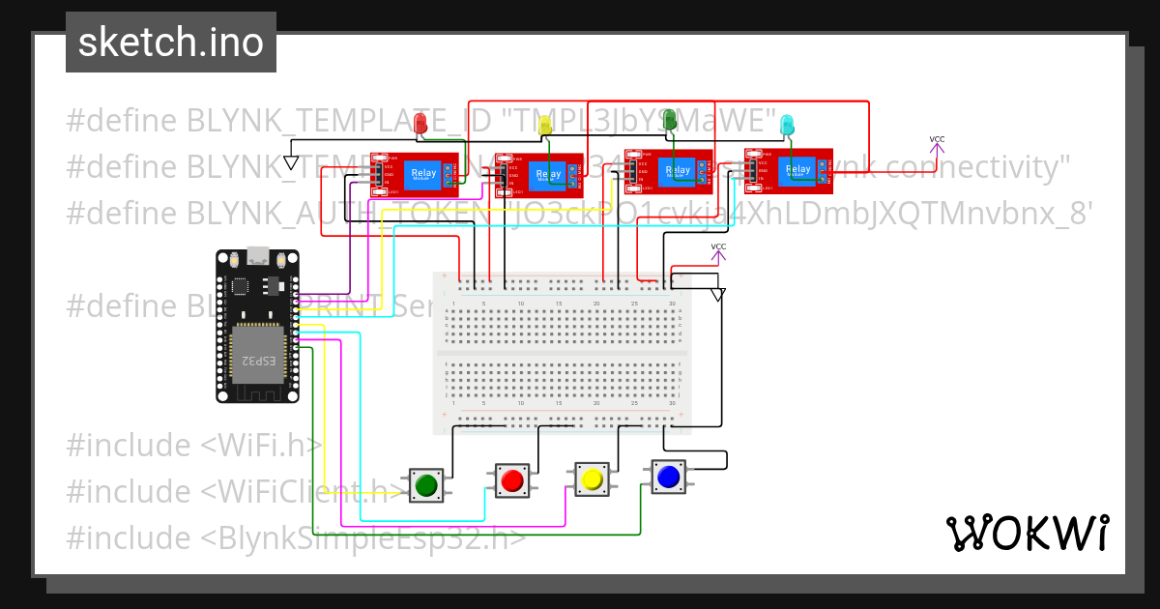This screenshot has height=609, width=1160.
Task: Select the cyan LED on the rightmost relay
Action: click(x=788, y=126)
